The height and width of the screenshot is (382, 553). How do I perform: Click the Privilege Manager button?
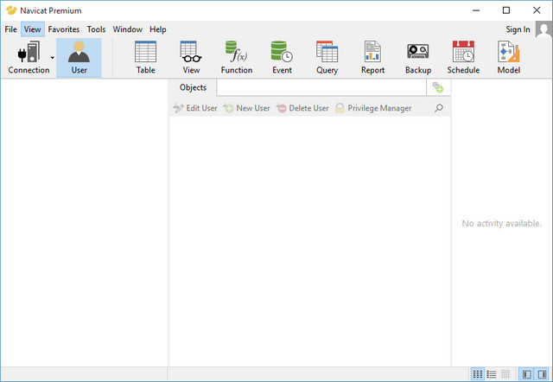click(373, 108)
